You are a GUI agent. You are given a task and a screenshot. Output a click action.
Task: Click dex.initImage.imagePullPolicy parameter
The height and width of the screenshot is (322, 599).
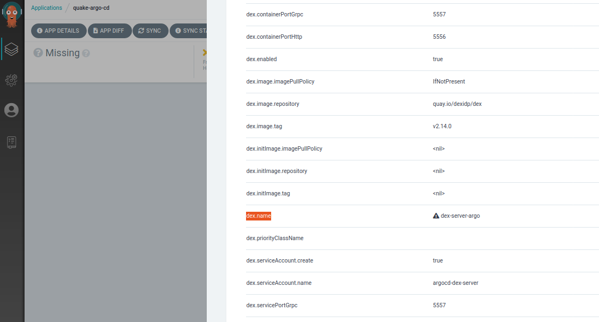tap(284, 148)
